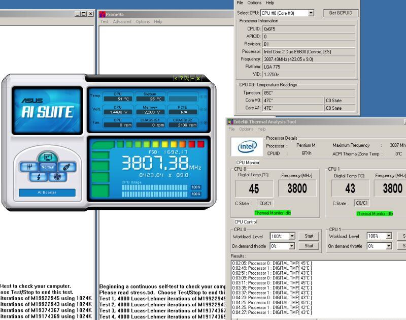
Task: Open Prime95 Options menu
Action: click(x=143, y=22)
